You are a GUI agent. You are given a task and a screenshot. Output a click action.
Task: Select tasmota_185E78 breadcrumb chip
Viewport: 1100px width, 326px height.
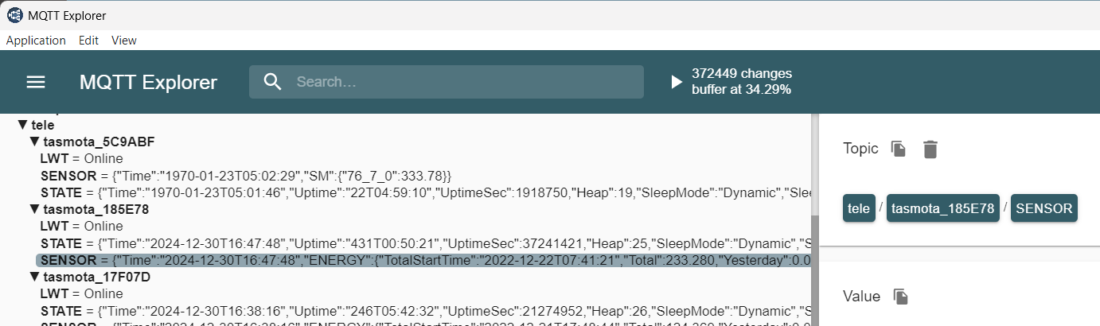pyautogui.click(x=942, y=208)
